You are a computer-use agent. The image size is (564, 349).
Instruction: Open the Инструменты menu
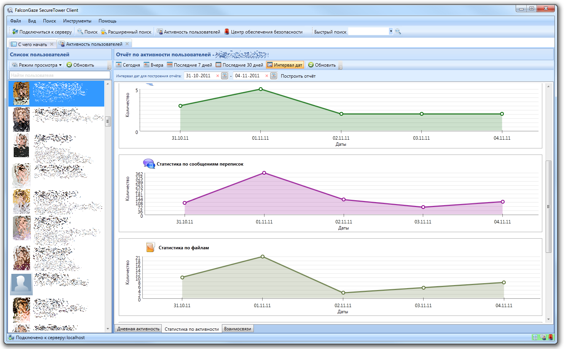(x=77, y=21)
